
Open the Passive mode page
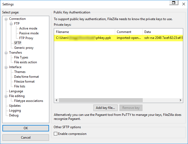(x=29, y=33)
